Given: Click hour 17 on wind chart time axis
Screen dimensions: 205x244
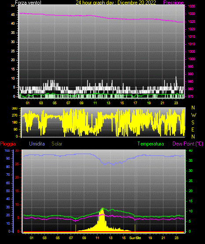Looking at the screenshot, I should [x=135, y=103].
